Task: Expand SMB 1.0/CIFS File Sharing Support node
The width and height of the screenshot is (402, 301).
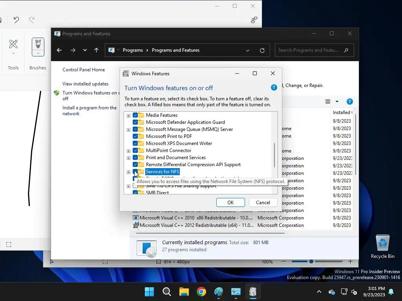Action: tap(128, 186)
